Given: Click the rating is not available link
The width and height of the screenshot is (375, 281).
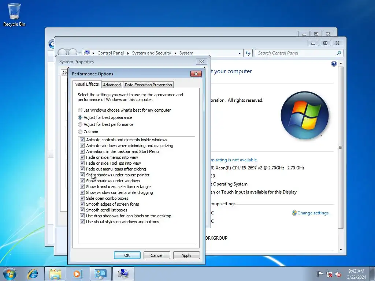Looking at the screenshot, I should coord(234,160).
